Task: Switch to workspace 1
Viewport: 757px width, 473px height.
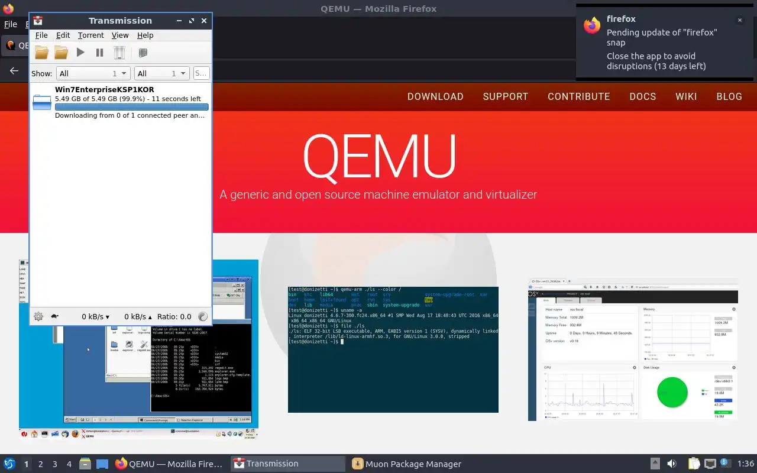Action: coord(26,464)
